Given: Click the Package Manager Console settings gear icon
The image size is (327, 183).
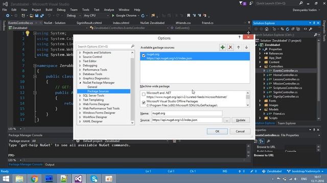Looking at the screenshot, I should (x=78, y=141).
